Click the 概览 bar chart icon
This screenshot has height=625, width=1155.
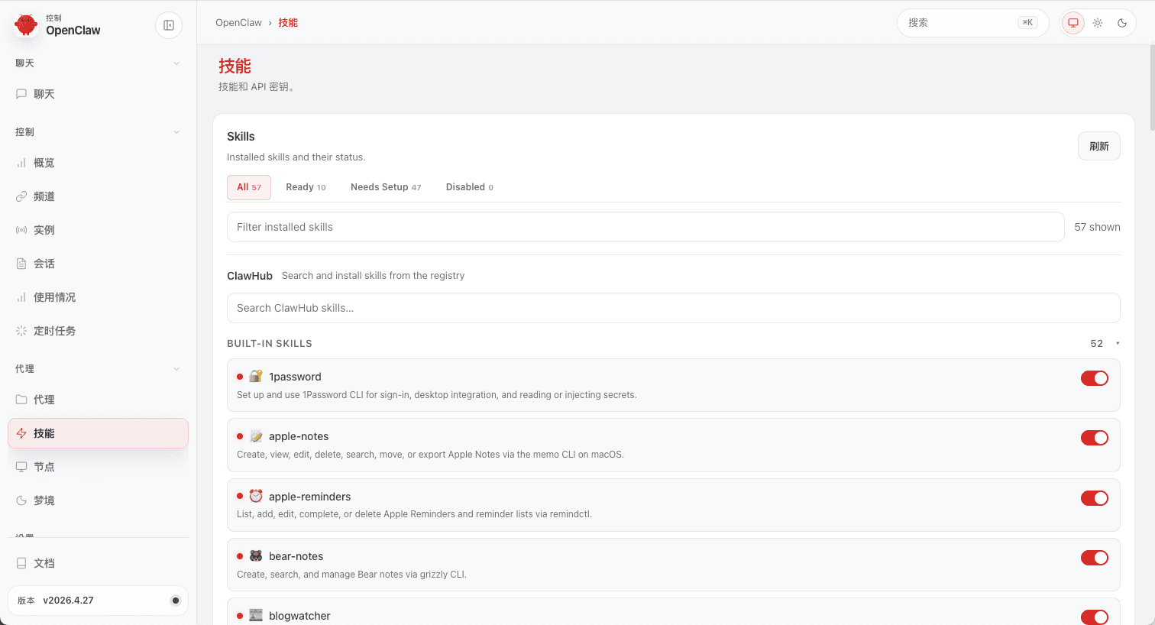click(x=21, y=163)
